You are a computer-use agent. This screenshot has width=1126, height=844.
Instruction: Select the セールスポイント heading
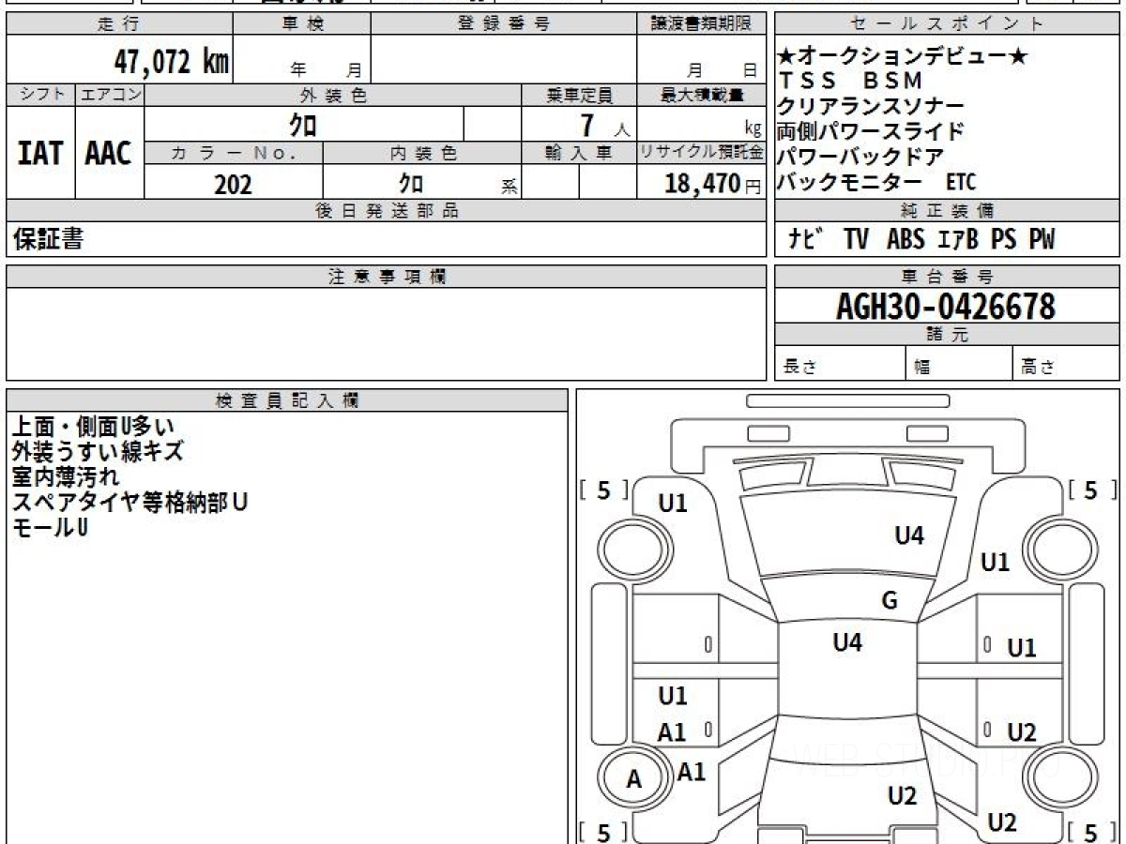point(948,24)
